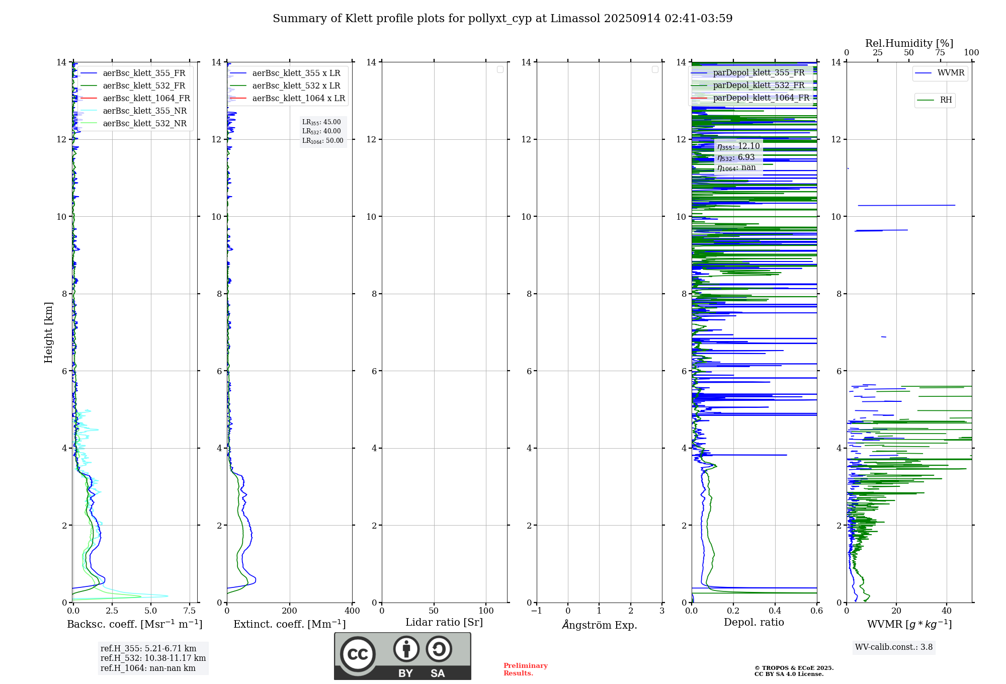Click the CC BY SA 4.0 License text
The image size is (1006, 684).
pyautogui.click(x=789, y=674)
